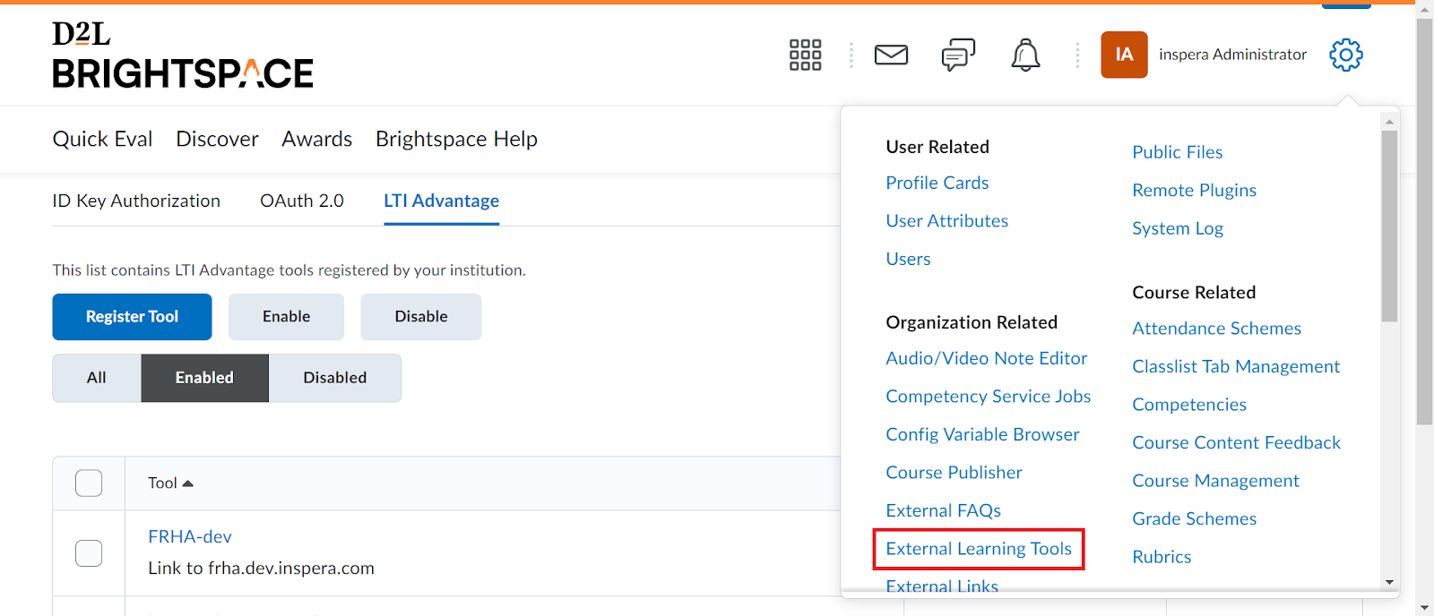The height and width of the screenshot is (616, 1434).
Task: Open Competencies link
Action: (x=1189, y=405)
